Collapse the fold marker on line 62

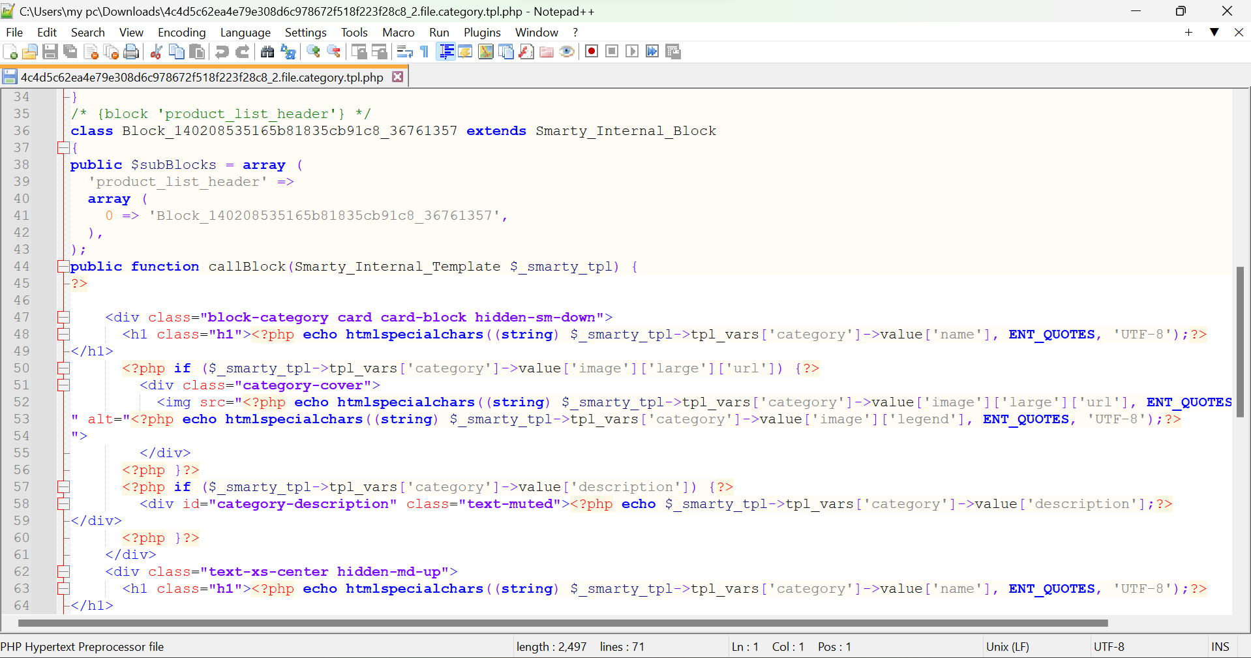pyautogui.click(x=63, y=572)
